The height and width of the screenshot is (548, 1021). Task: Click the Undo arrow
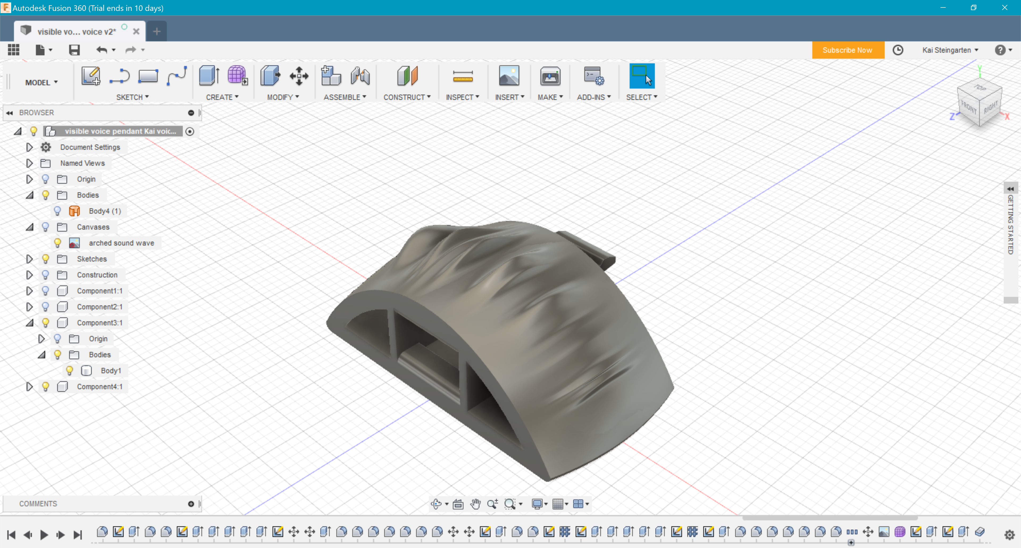pyautogui.click(x=102, y=50)
